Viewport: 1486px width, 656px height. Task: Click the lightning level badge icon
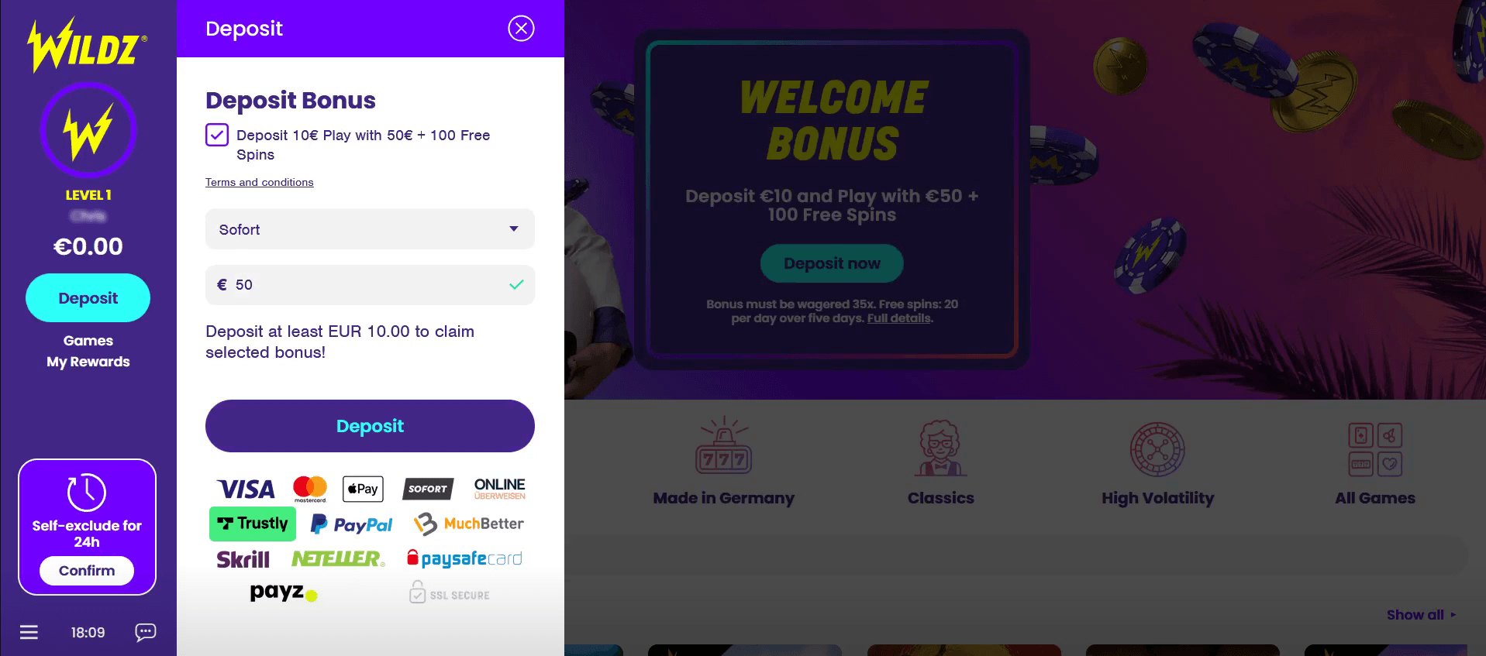88,130
